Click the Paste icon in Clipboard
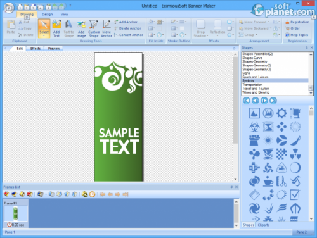This screenshot has height=238, width=317. [x=11, y=27]
